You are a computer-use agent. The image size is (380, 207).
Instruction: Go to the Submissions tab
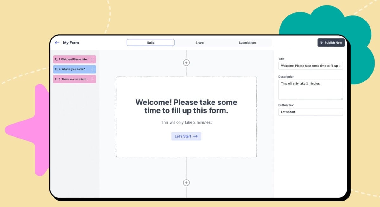click(x=248, y=43)
